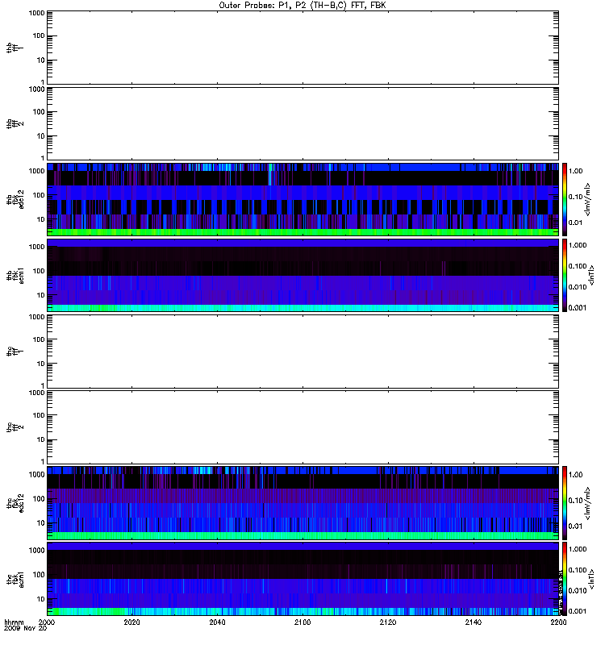This screenshot has width=605, height=645.
Task: Click the <|nT|> unit label beside thc scm1
Action: [x=591, y=579]
